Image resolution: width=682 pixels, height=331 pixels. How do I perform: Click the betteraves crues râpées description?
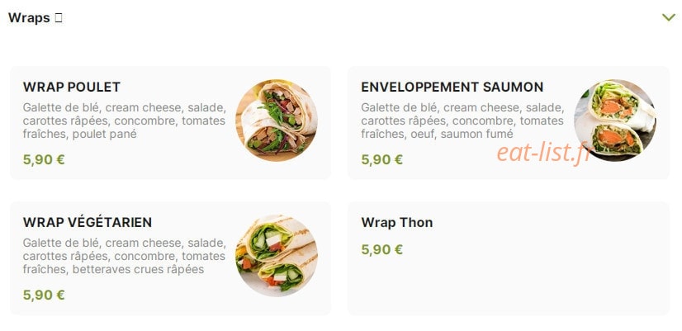tap(125, 256)
